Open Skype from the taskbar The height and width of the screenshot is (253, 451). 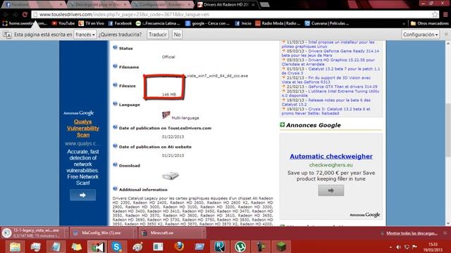117,247
